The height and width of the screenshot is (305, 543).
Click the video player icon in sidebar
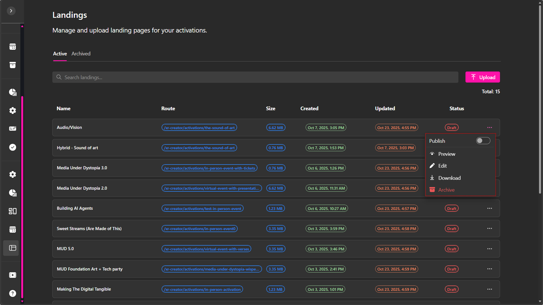pyautogui.click(x=12, y=275)
